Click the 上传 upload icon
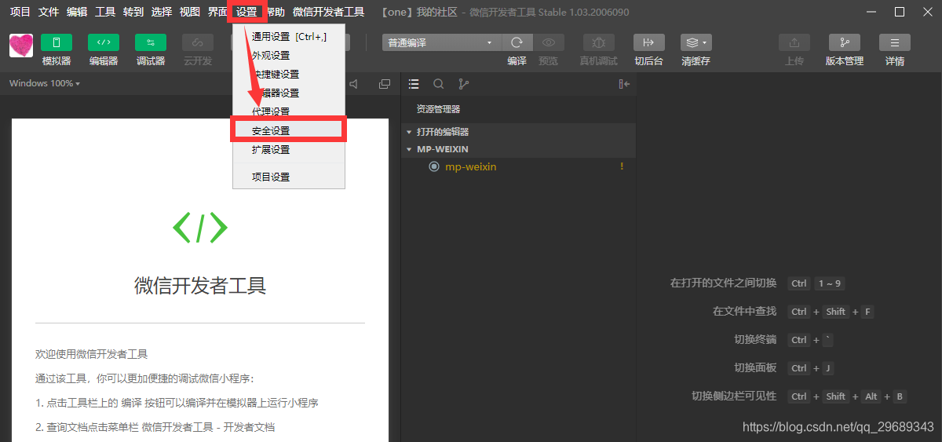The image size is (942, 442). (x=794, y=42)
